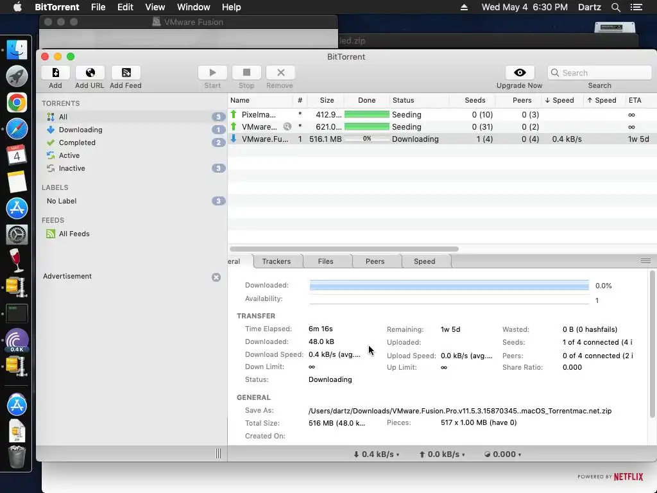Click the Add Feed RSS icon
Image resolution: width=657 pixels, height=493 pixels.
[126, 73]
